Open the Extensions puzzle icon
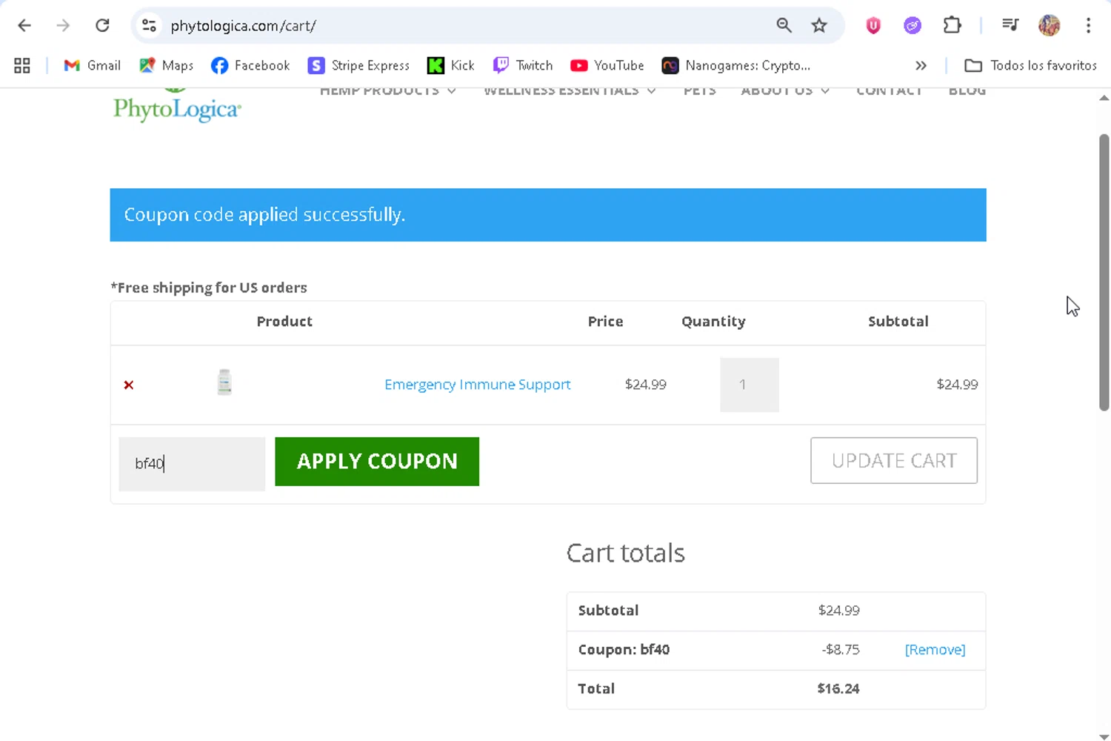The height and width of the screenshot is (741, 1111). 952,26
